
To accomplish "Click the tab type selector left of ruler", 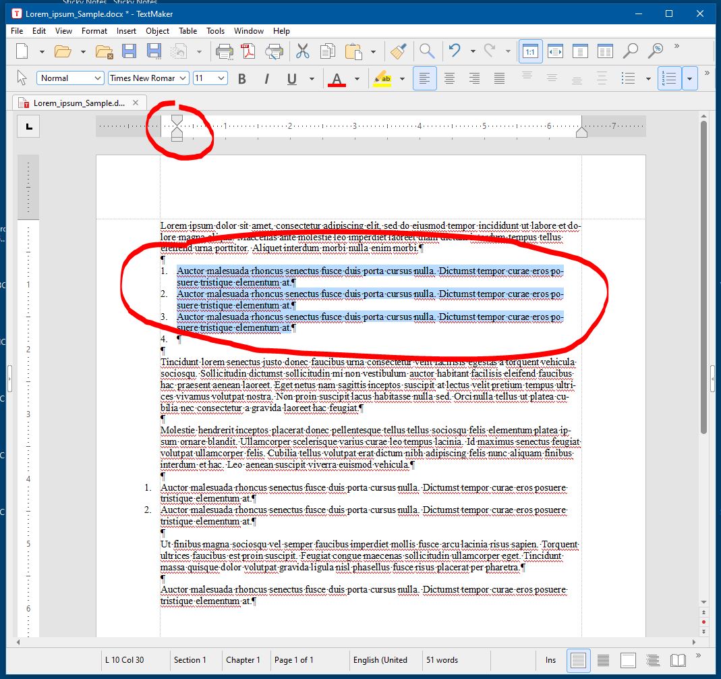I will click(x=28, y=126).
